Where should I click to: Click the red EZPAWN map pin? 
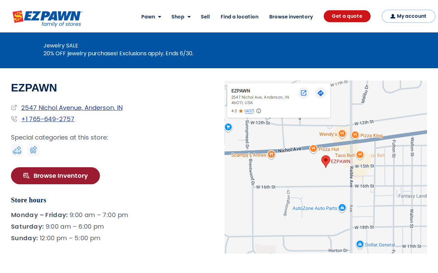326,161
